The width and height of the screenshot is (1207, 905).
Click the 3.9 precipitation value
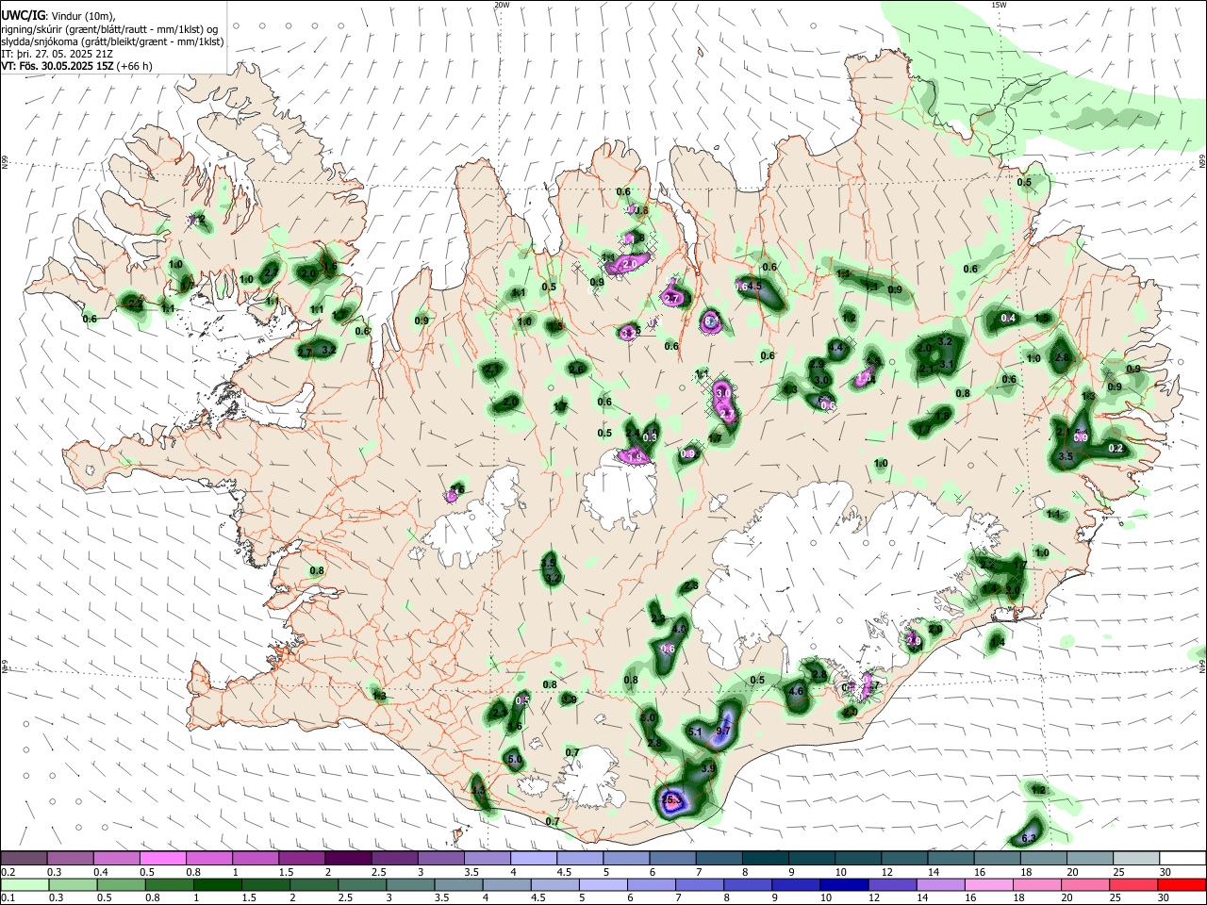(709, 769)
